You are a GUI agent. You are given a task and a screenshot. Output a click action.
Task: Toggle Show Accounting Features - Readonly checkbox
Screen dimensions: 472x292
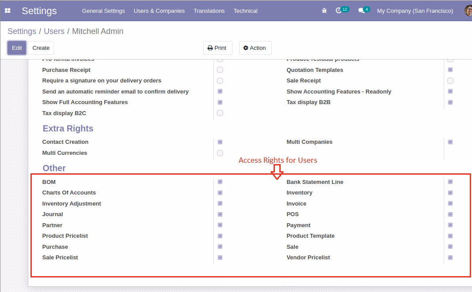pos(450,91)
